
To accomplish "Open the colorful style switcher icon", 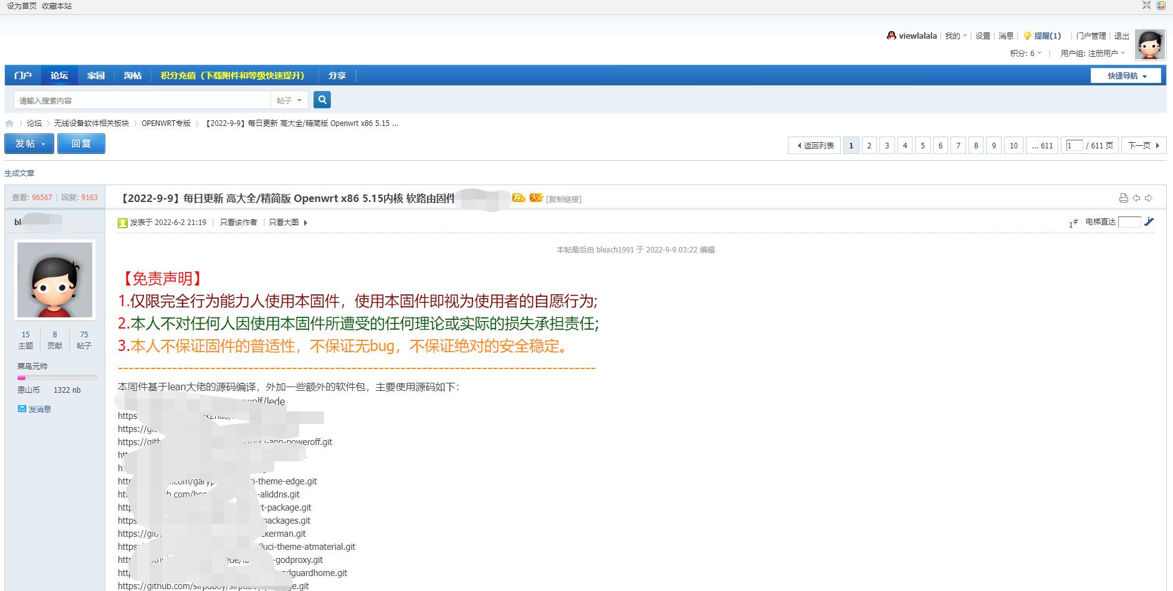I will pos(1162,6).
